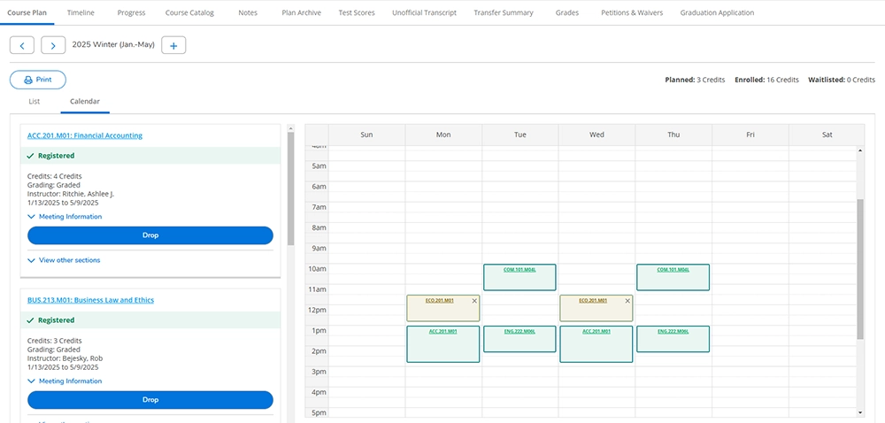The width and height of the screenshot is (885, 423).
Task: Click the course list panel scrollbar
Action: point(290,190)
